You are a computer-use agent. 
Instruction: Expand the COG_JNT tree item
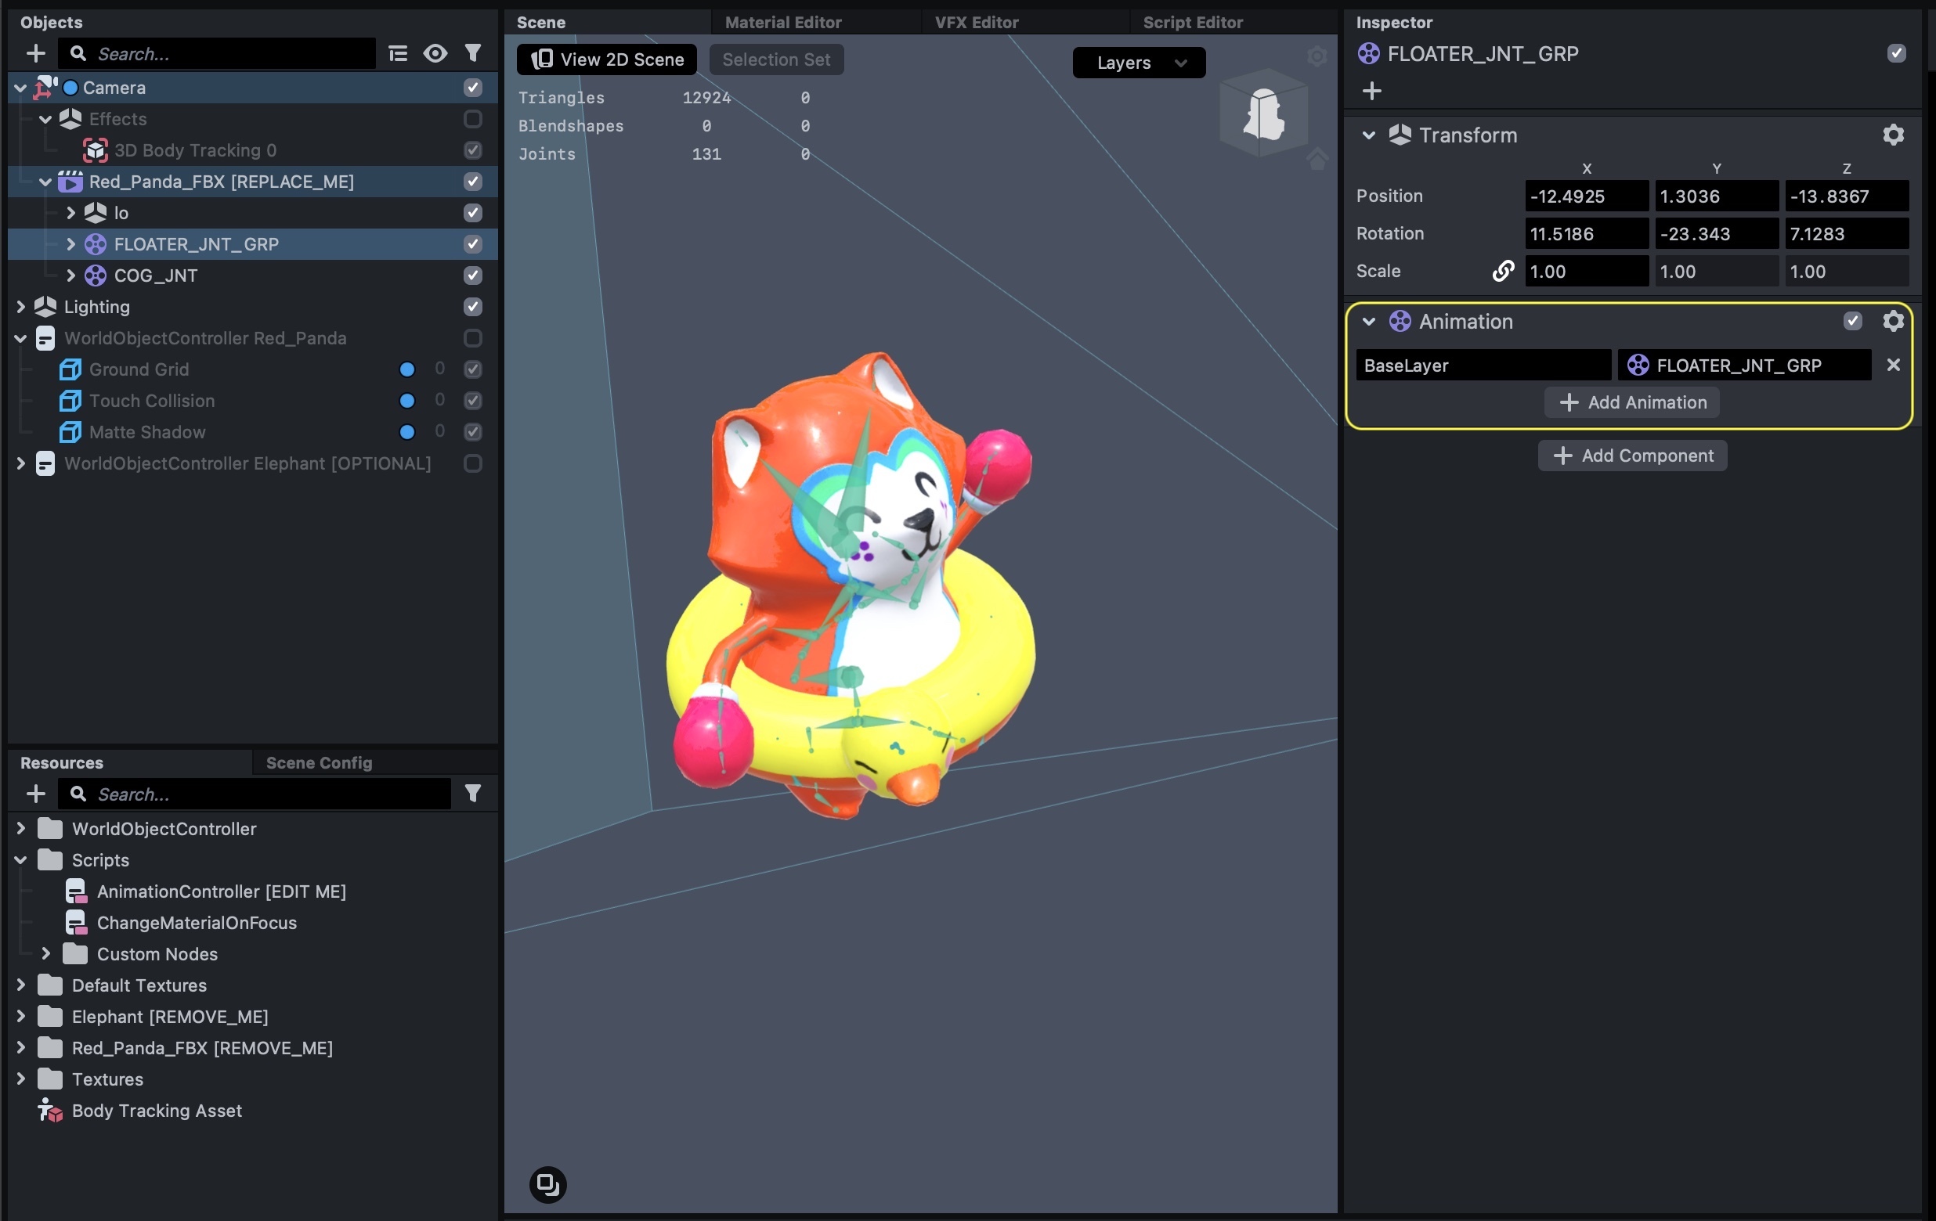tap(70, 276)
